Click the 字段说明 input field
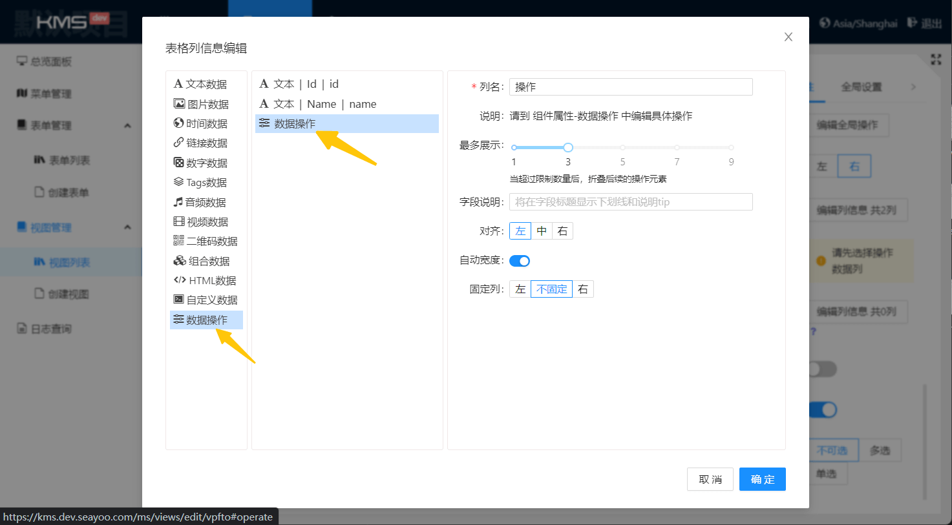Viewport: 952px width, 525px height. coord(630,202)
